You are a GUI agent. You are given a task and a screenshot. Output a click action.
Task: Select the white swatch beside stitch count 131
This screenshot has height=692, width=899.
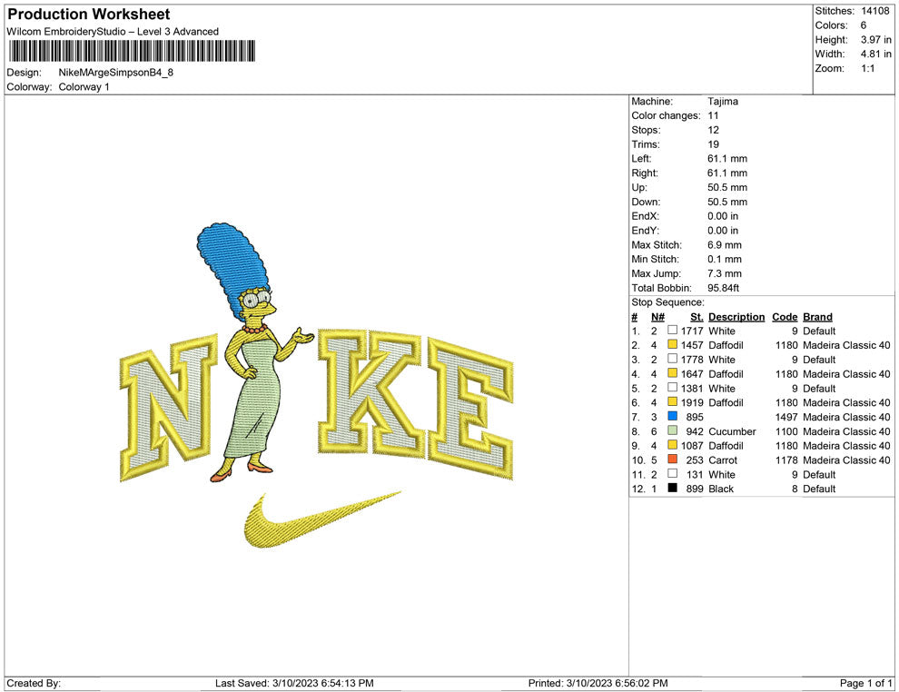pyautogui.click(x=673, y=473)
